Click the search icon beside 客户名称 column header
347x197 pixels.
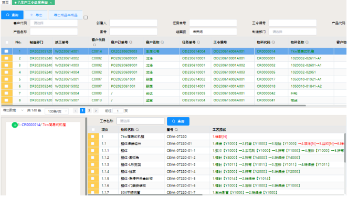point(162,42)
